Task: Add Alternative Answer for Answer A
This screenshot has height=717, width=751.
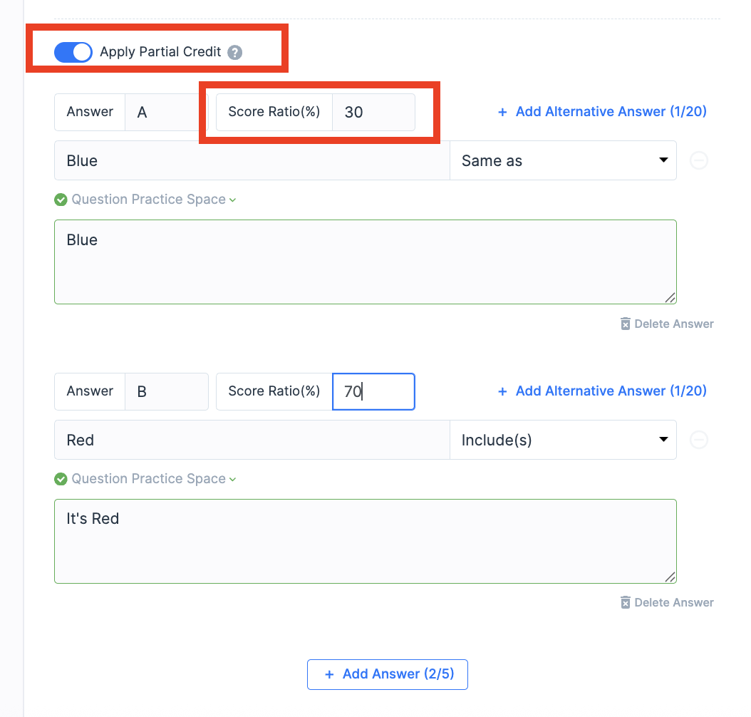Action: click(x=602, y=112)
